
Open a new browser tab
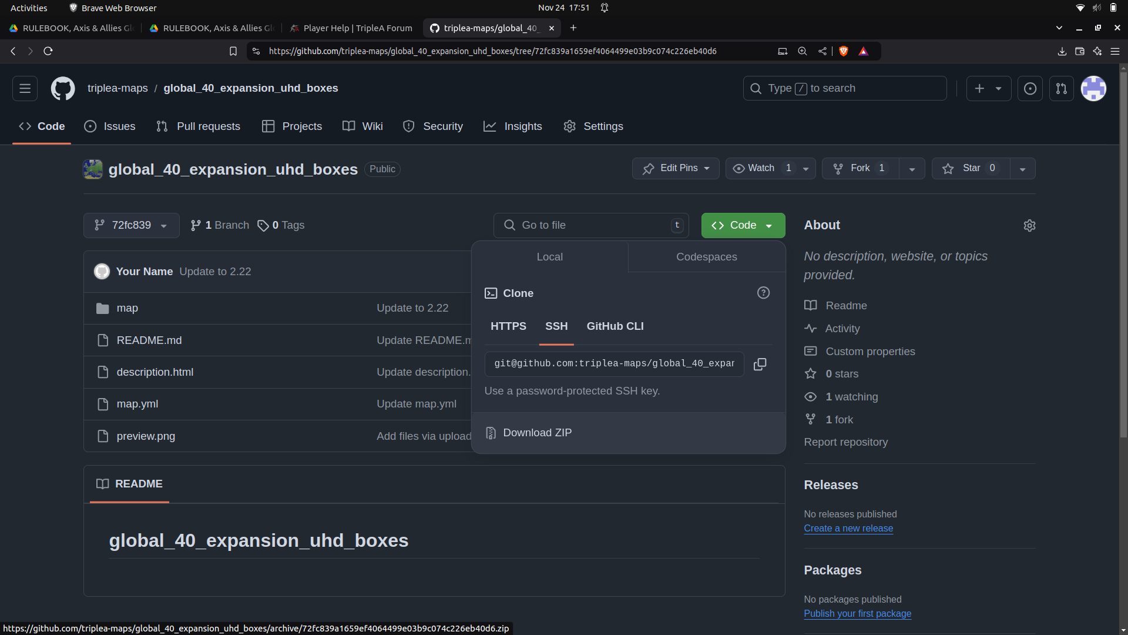click(x=573, y=28)
